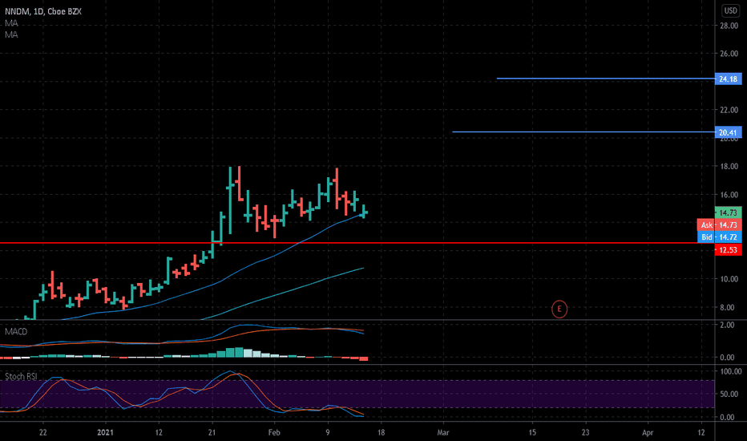
Task: Select the Stoch RSI indicator label
Action: pos(21,376)
